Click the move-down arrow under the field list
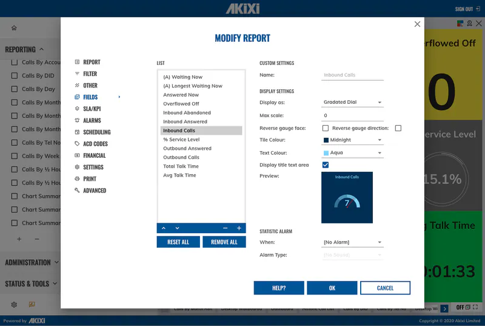Image resolution: width=485 pixels, height=326 pixels. pyautogui.click(x=177, y=228)
